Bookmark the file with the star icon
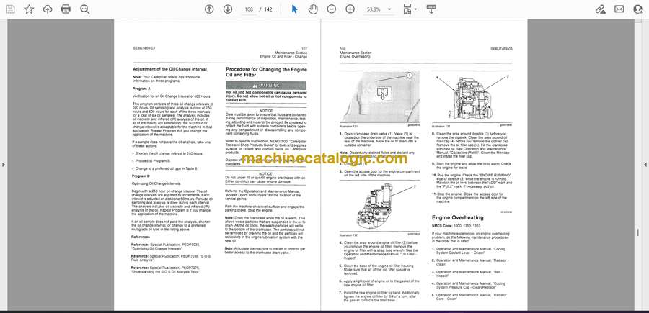Screen dimensions: 649x313 pyautogui.click(x=29, y=9)
